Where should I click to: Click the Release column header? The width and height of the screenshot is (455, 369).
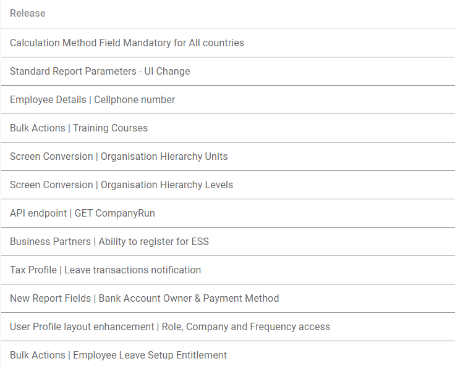pyautogui.click(x=28, y=14)
